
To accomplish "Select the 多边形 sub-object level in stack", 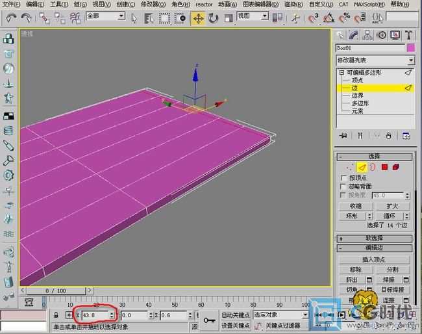I will pos(360,103).
